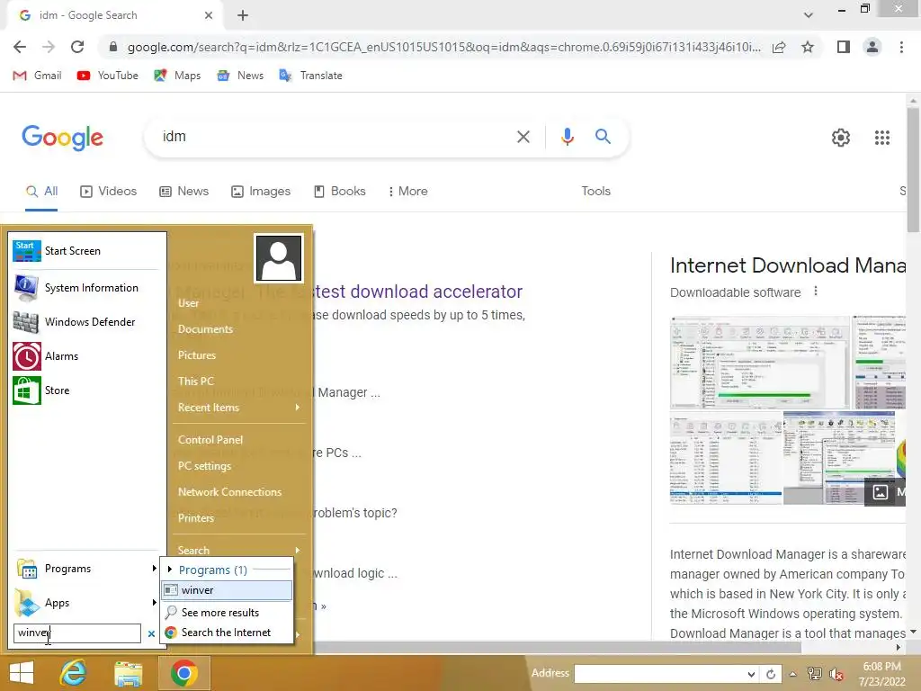The height and width of the screenshot is (691, 921).
Task: Click the user account picture
Action: (x=279, y=258)
